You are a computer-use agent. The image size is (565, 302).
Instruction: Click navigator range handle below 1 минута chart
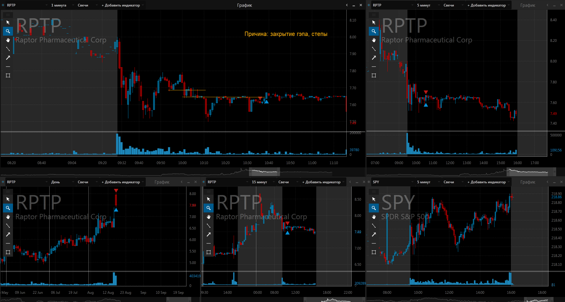264,171
